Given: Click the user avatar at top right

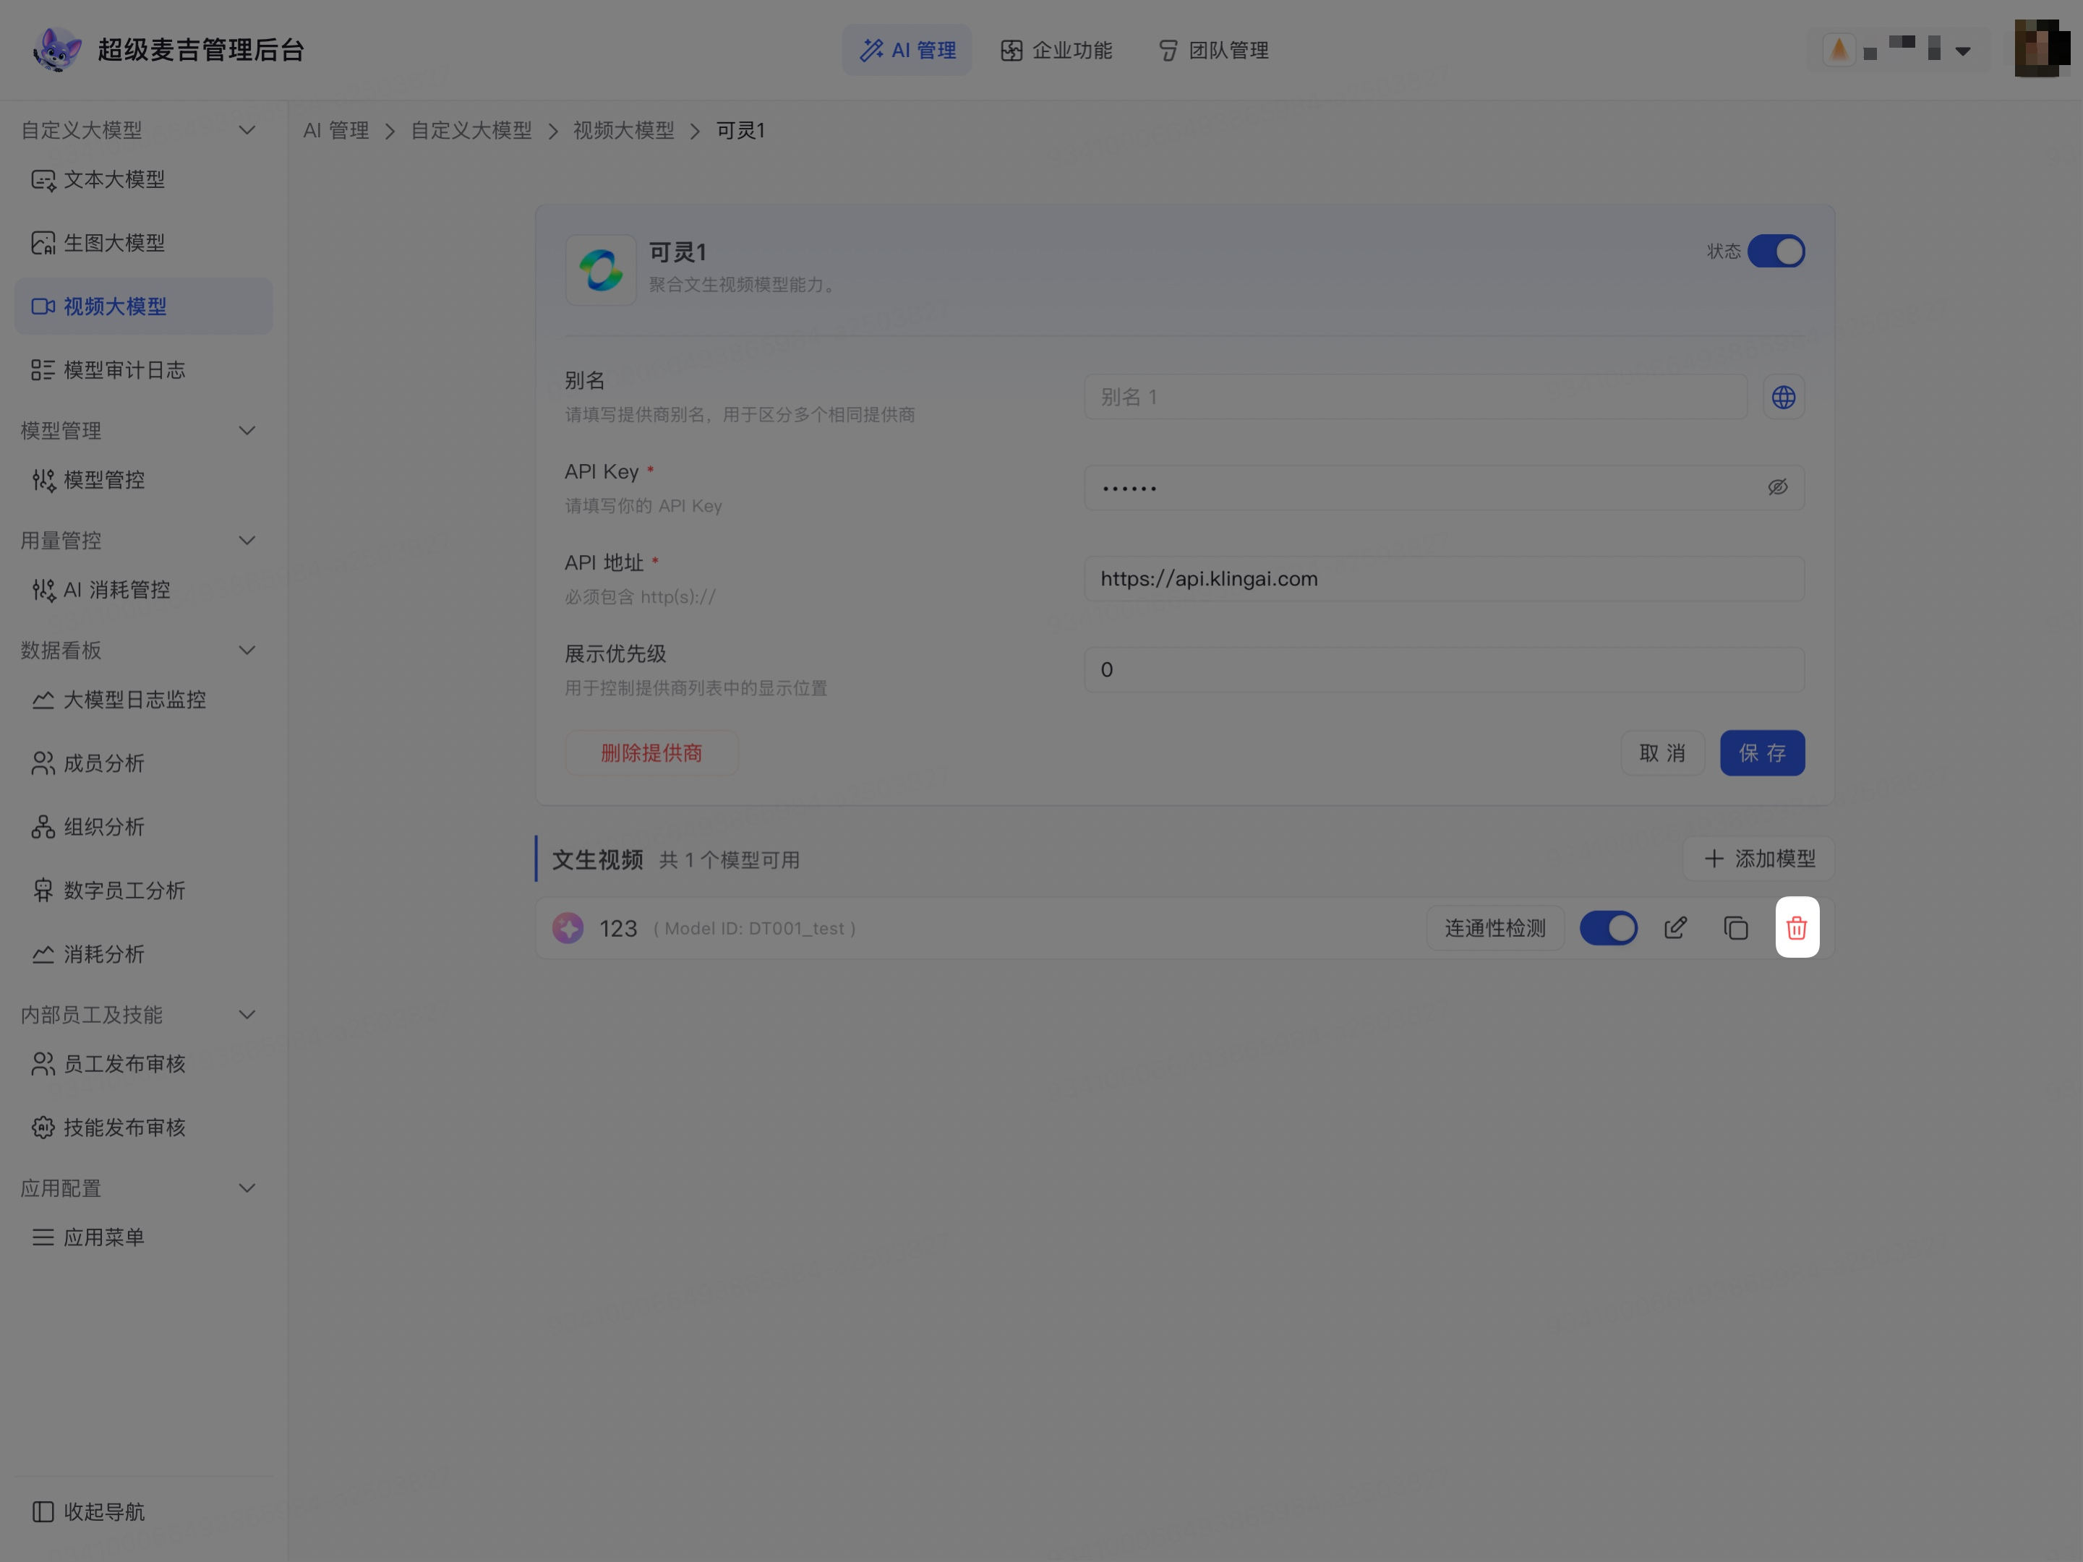Looking at the screenshot, I should click(2042, 48).
